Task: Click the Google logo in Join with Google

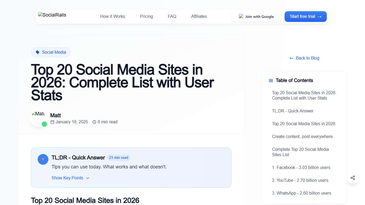Action: point(241,16)
